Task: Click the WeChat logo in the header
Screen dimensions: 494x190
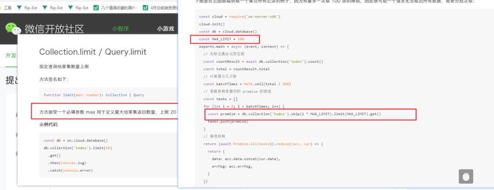Action: click(13, 28)
